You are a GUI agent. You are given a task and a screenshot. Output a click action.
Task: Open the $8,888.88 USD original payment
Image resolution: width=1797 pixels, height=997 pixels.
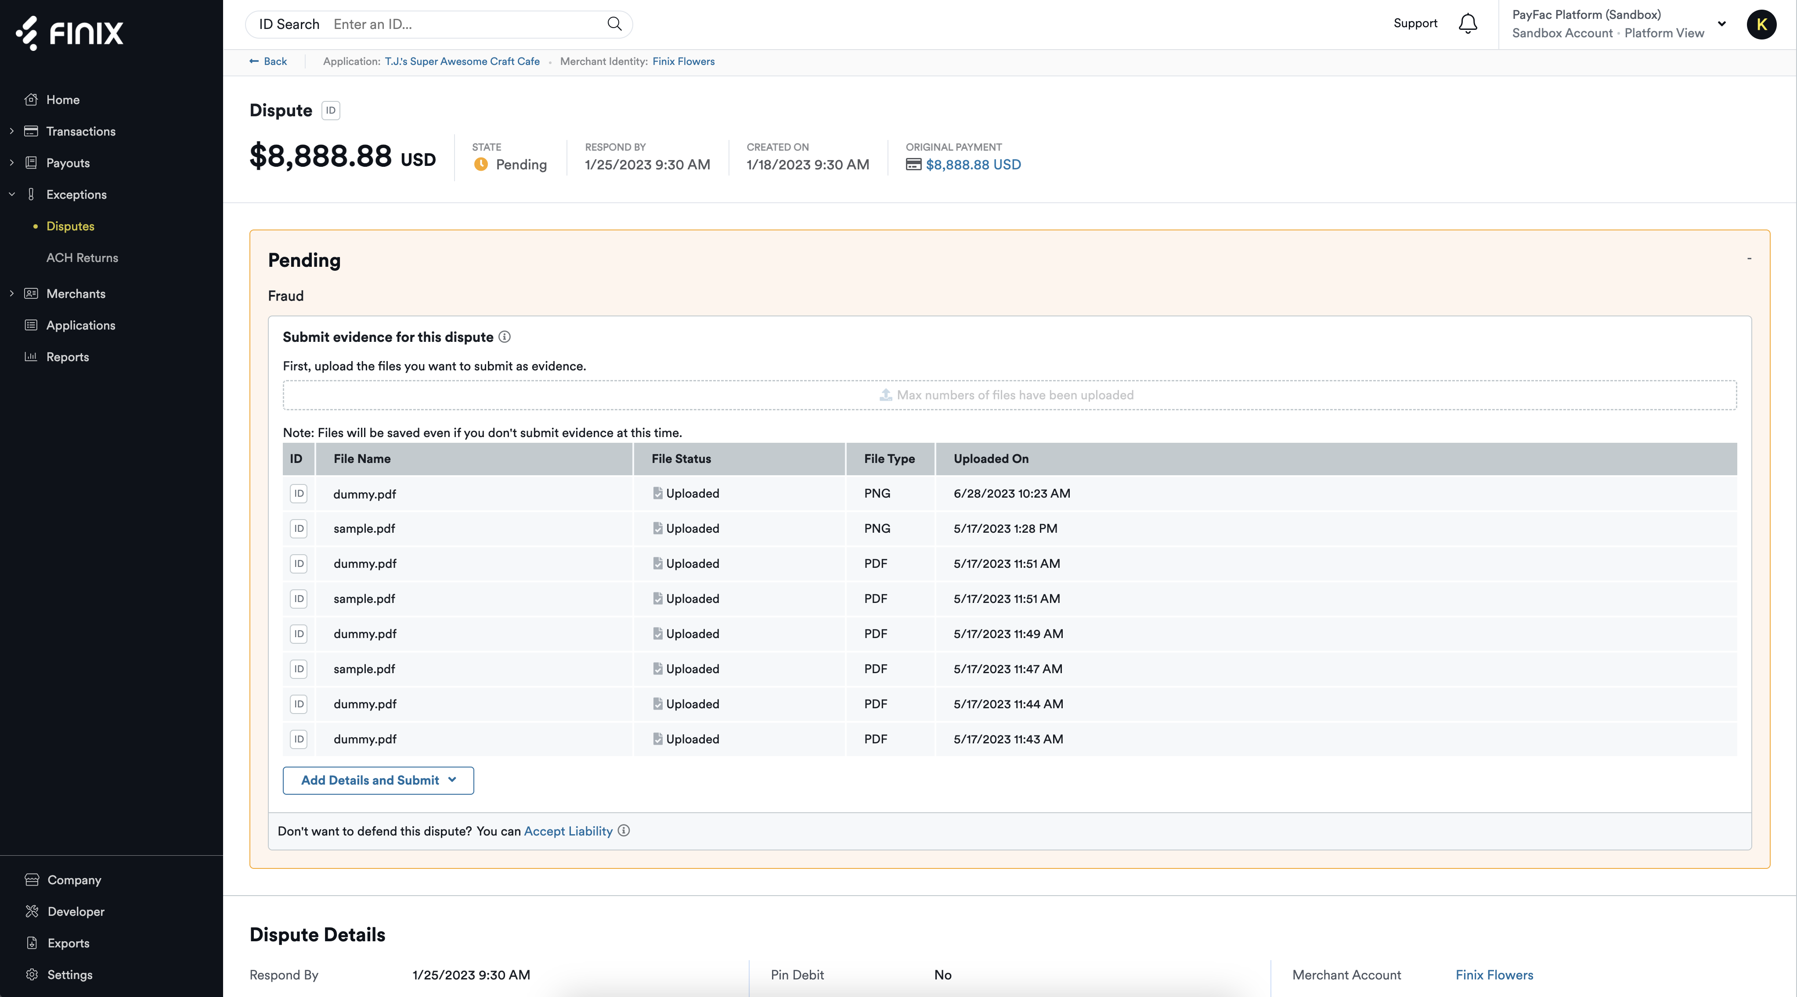tap(973, 165)
